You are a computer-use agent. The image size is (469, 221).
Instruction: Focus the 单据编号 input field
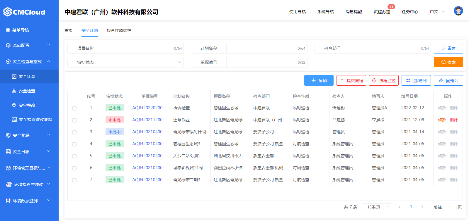(x=267, y=62)
